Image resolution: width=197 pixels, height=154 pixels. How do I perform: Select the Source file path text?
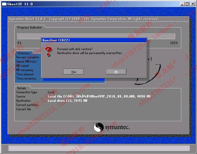tap(99, 96)
